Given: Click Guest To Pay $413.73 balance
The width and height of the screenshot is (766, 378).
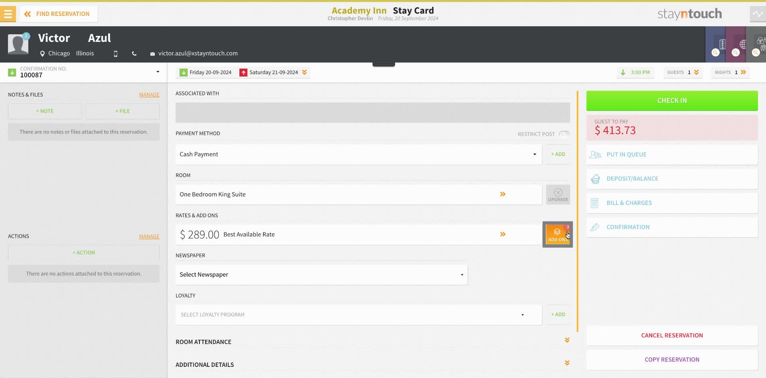Looking at the screenshot, I should pos(672,128).
